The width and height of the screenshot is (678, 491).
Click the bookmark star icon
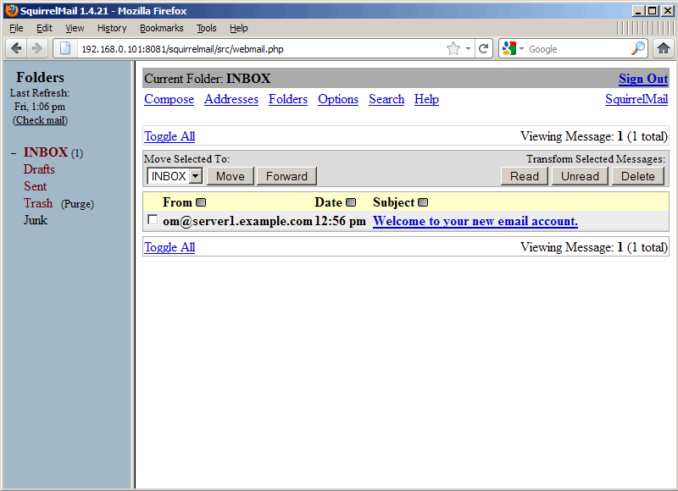tap(453, 48)
